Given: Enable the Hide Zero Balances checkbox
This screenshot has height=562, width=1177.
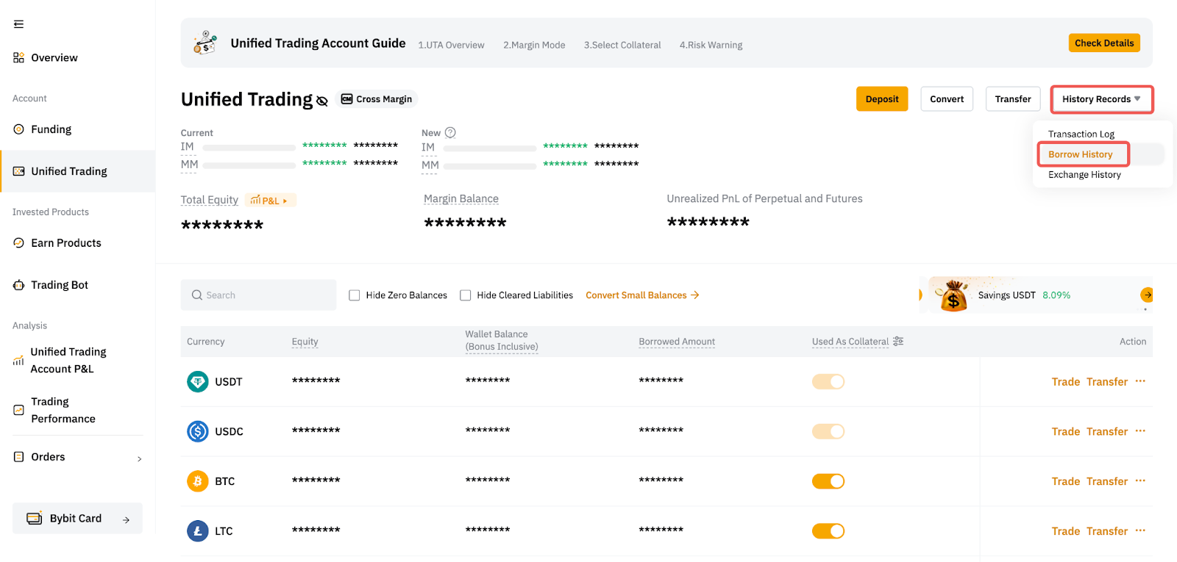Looking at the screenshot, I should [355, 295].
